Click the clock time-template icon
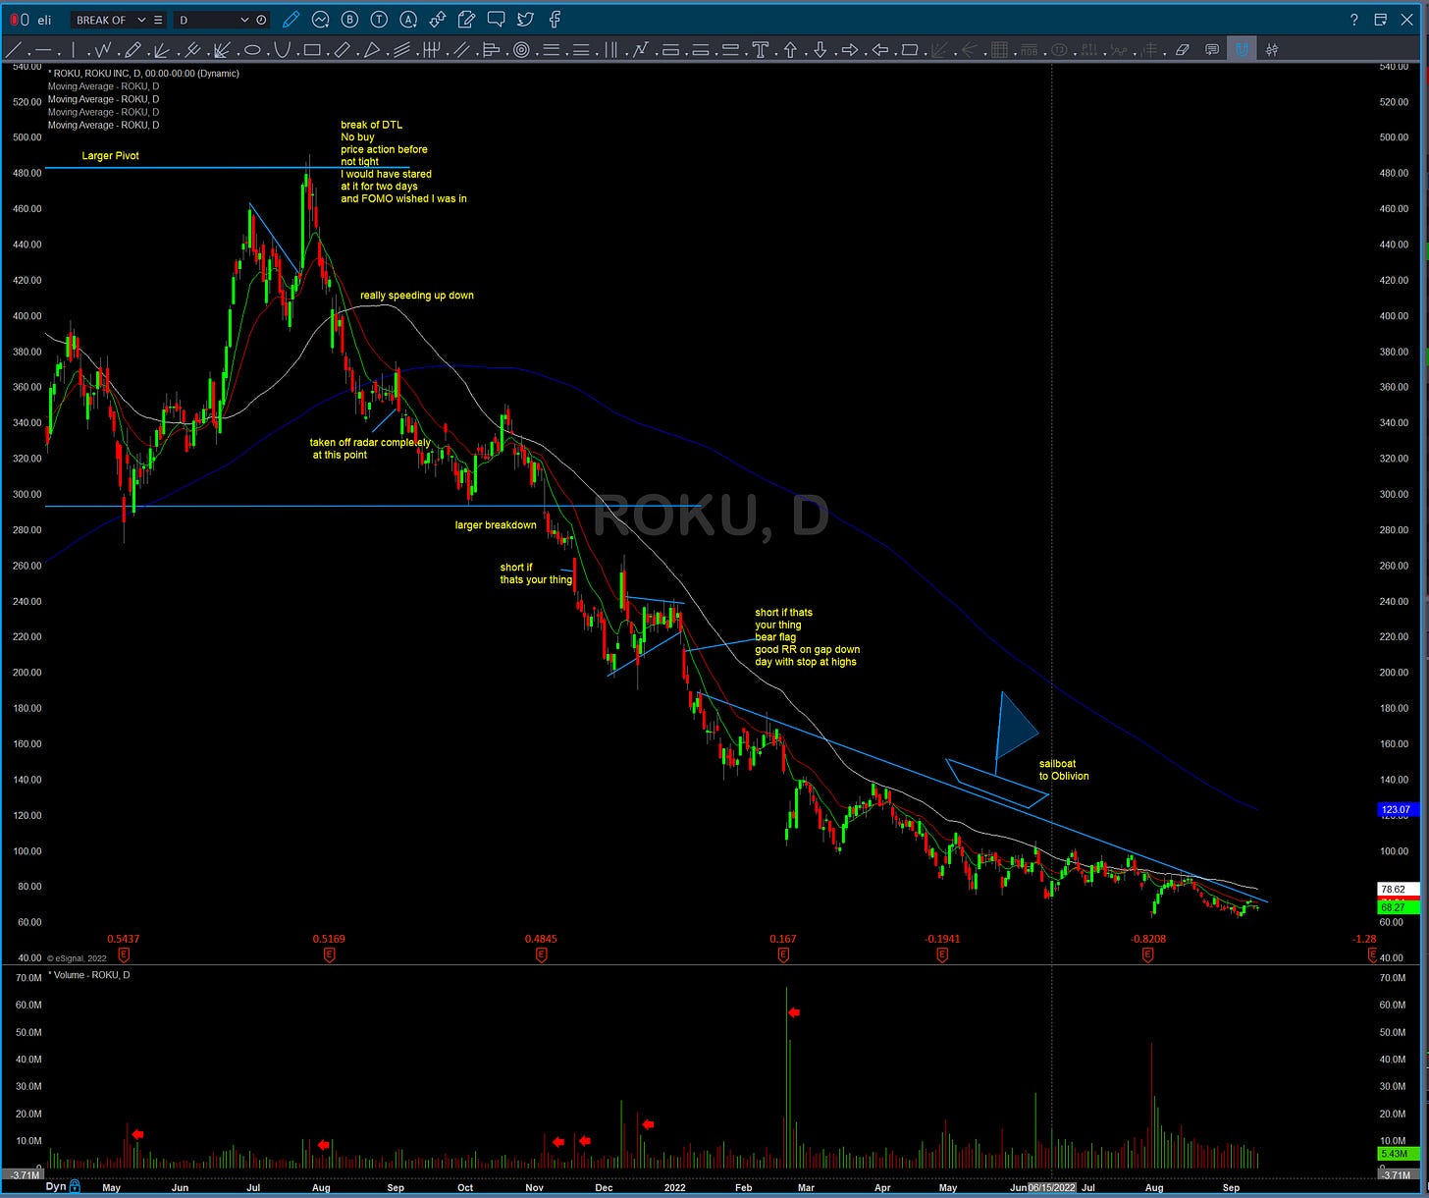The width and height of the screenshot is (1429, 1198). (261, 20)
